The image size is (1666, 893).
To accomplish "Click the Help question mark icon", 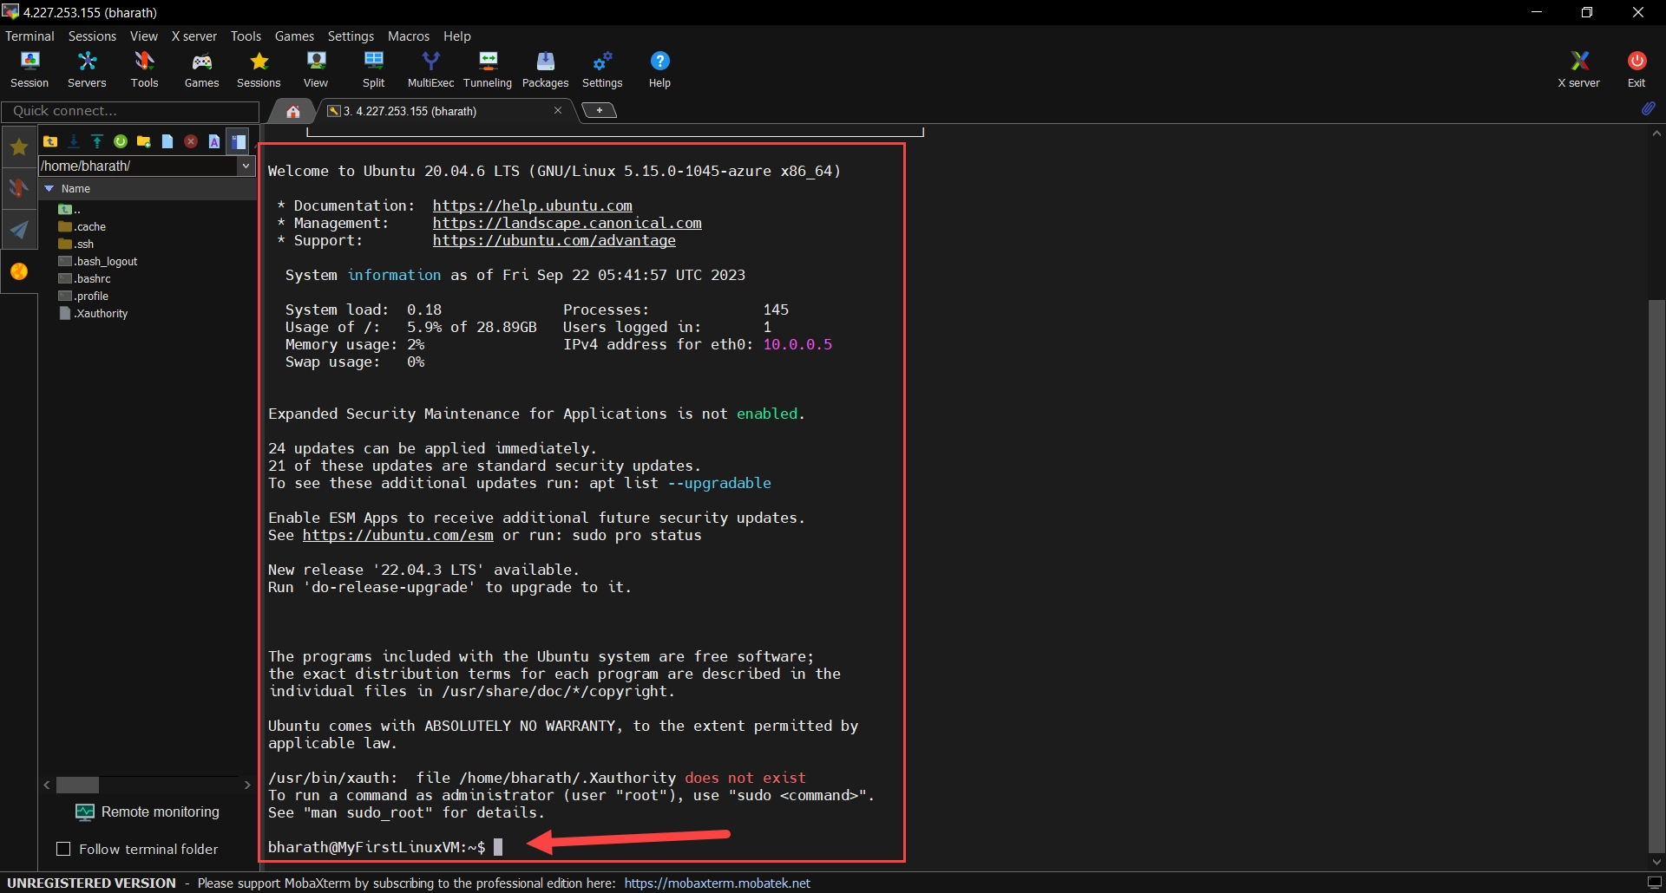I will tap(659, 69).
